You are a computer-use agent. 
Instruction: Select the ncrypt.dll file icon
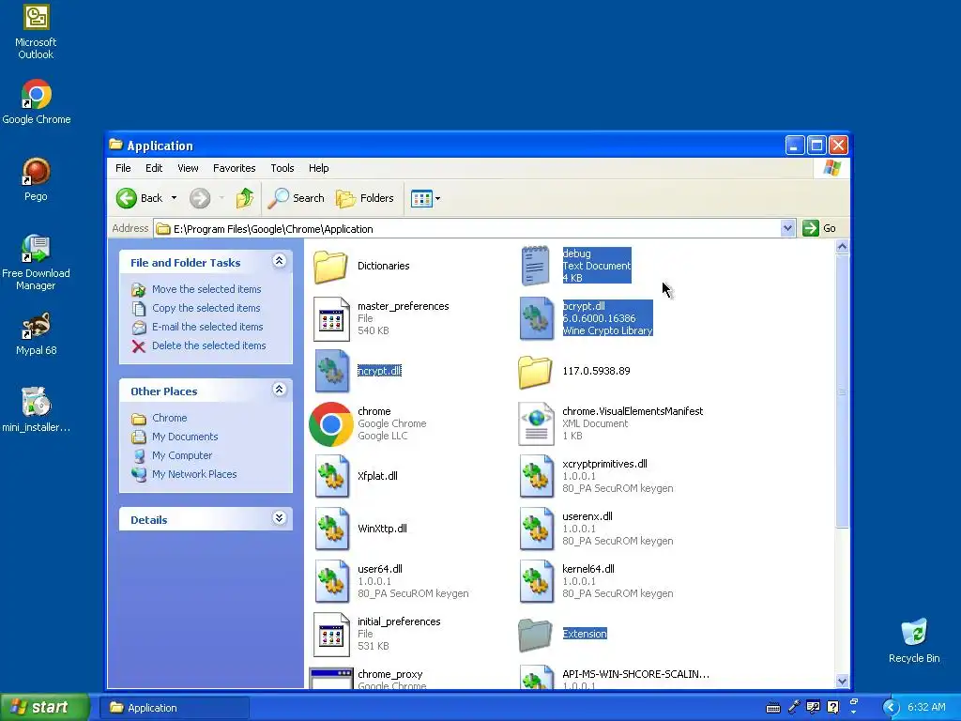pyautogui.click(x=331, y=371)
